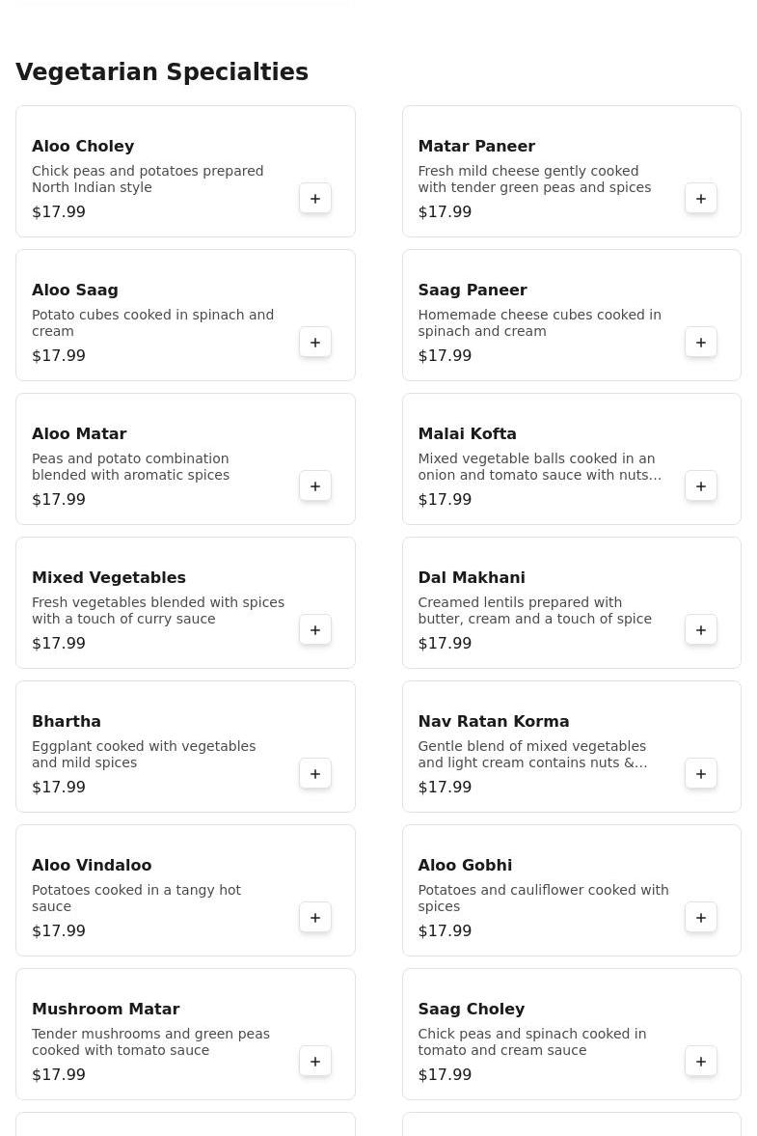Add Malai Kofta to the order

point(701,486)
